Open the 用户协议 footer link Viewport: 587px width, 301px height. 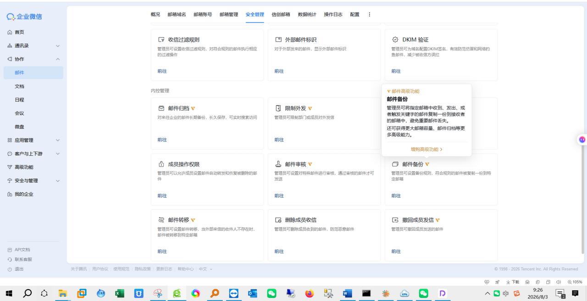[x=100, y=269]
